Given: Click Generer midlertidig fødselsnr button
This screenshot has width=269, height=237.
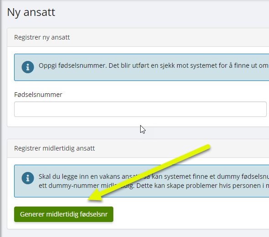Looking at the screenshot, I should tap(64, 214).
